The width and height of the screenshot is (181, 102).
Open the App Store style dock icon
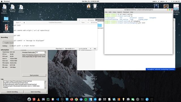(95, 99)
